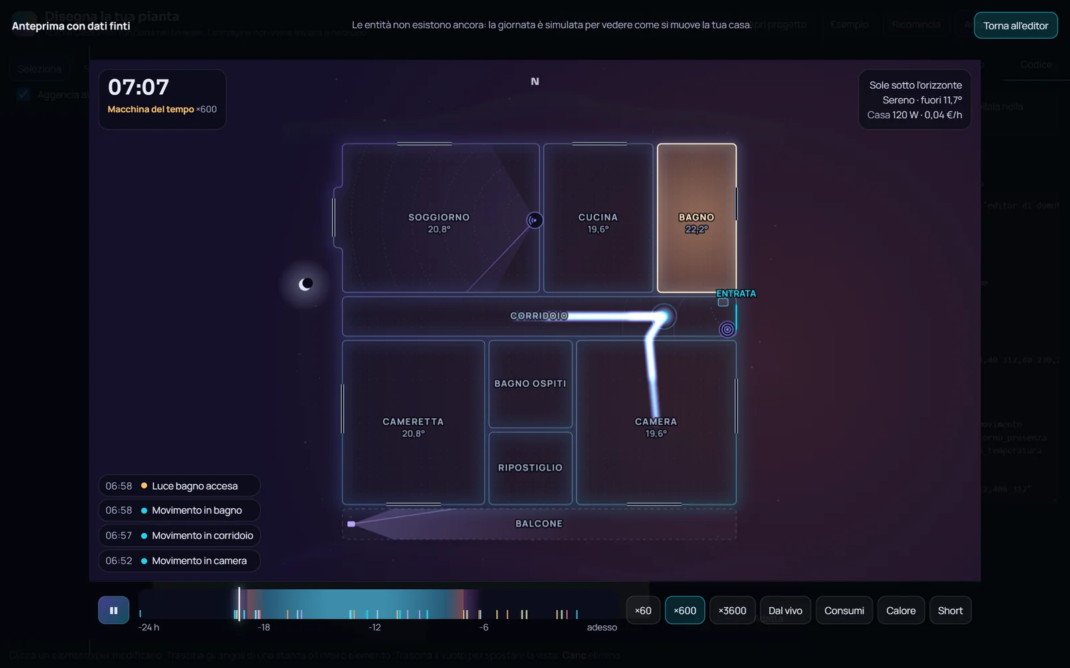Click the small door sensor under ENTRATA label
This screenshot has height=668, width=1070.
(x=723, y=302)
